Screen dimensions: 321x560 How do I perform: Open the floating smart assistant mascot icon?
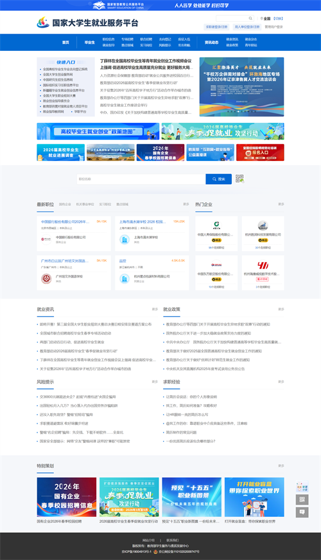(302, 487)
